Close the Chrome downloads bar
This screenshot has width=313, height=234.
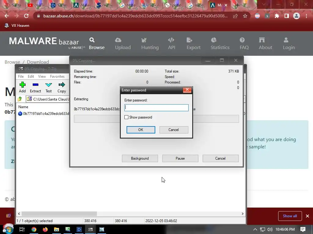pos(307,216)
